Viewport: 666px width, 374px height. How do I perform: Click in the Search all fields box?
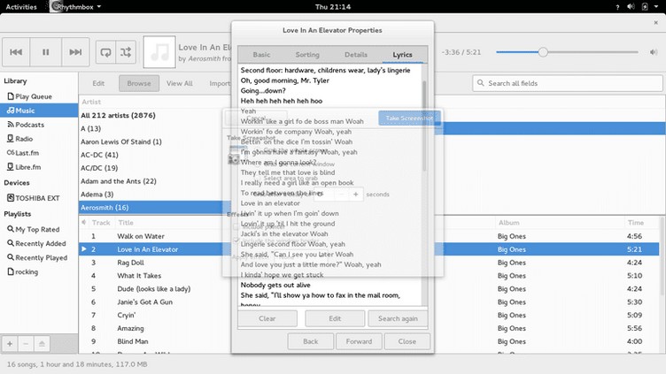[568, 83]
